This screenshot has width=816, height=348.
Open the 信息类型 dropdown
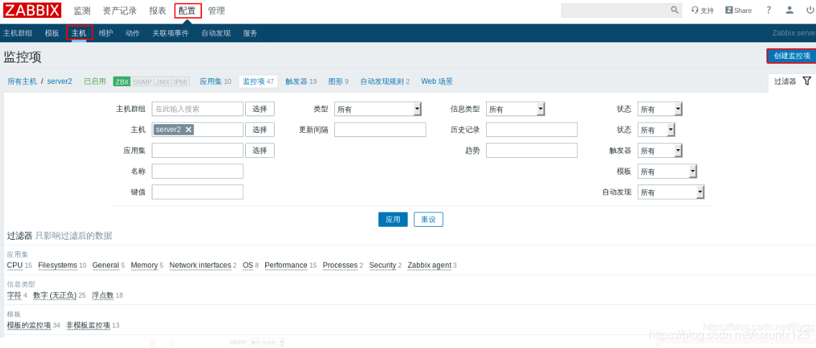click(x=515, y=109)
